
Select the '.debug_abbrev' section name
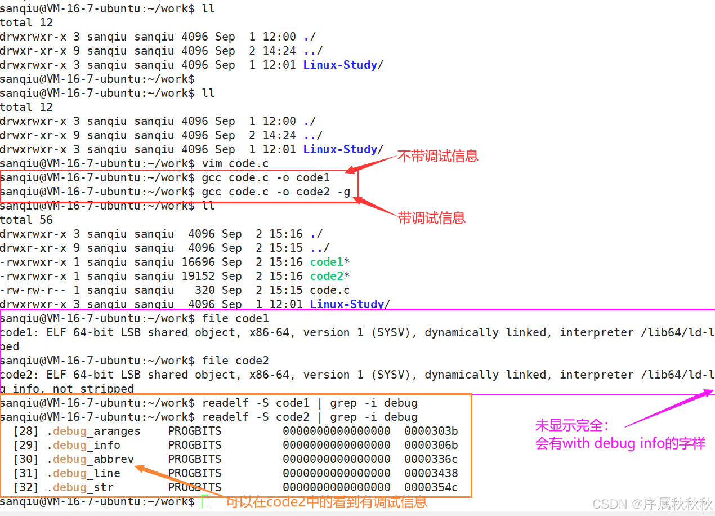tap(90, 459)
